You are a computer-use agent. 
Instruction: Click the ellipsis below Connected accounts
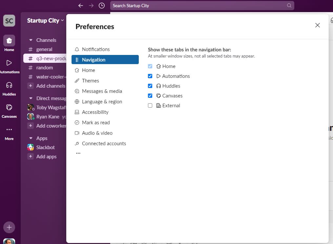(x=78, y=153)
